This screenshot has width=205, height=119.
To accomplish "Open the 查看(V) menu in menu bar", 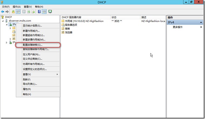I will 28,7.
